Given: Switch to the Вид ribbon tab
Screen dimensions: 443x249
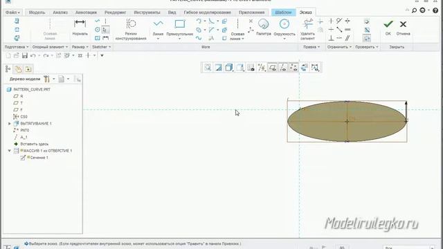Looking at the screenshot, I should (172, 12).
